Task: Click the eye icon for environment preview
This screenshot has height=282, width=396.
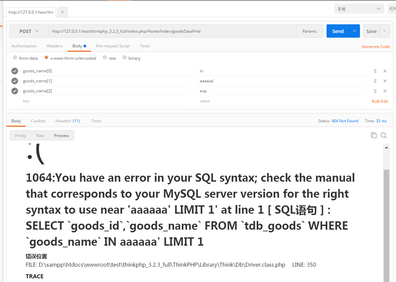Action: pos(392,9)
